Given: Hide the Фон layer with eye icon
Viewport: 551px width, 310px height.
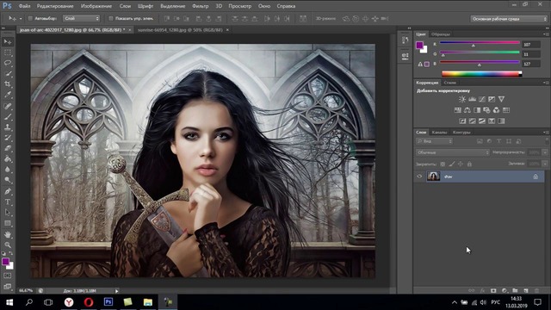Looking at the screenshot, I should (419, 177).
